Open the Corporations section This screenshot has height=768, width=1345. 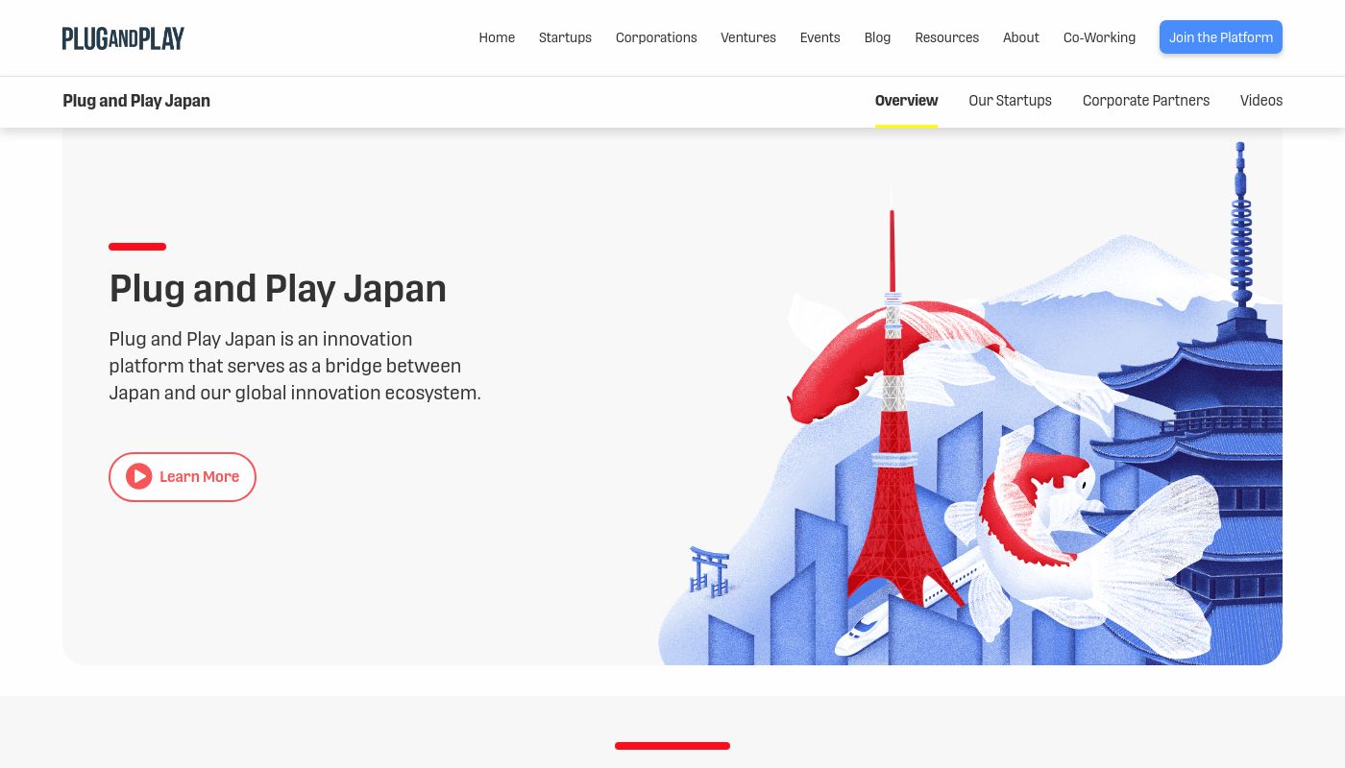tap(656, 37)
